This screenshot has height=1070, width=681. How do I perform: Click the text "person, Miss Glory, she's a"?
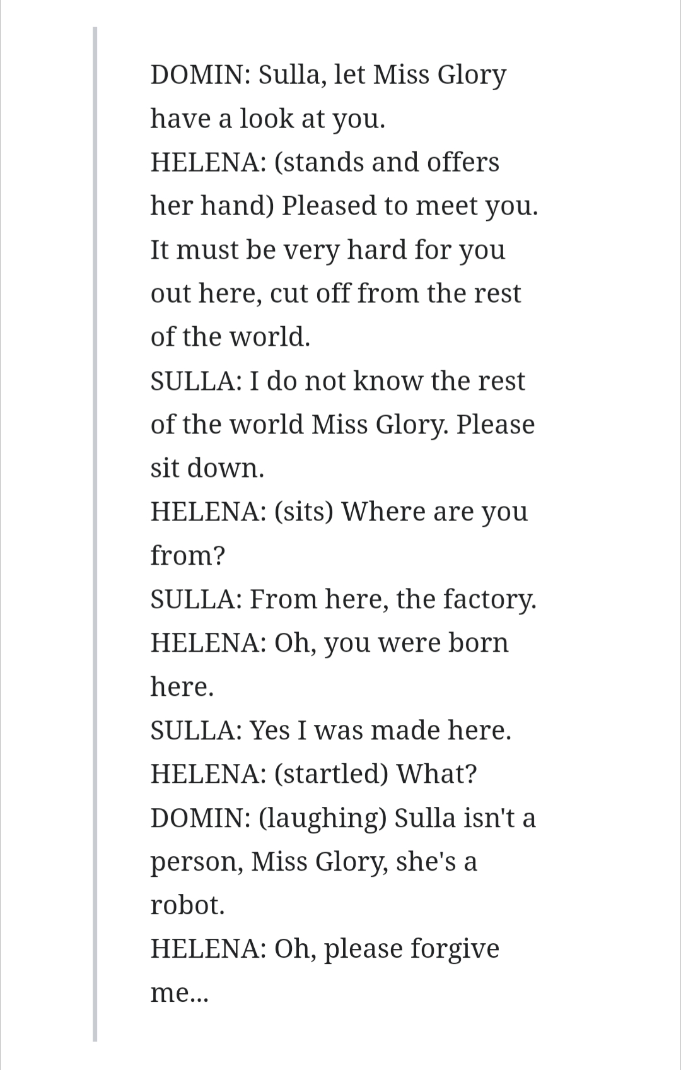(313, 861)
